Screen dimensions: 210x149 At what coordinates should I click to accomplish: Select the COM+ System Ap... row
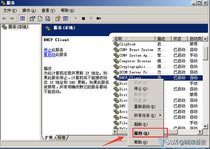coord(158,55)
